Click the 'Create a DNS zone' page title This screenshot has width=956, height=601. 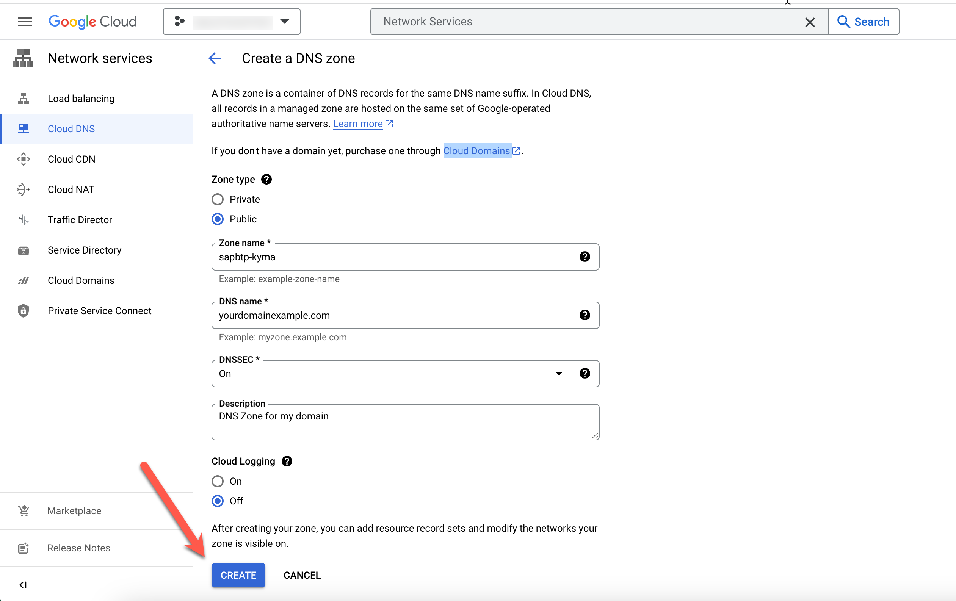tap(298, 58)
